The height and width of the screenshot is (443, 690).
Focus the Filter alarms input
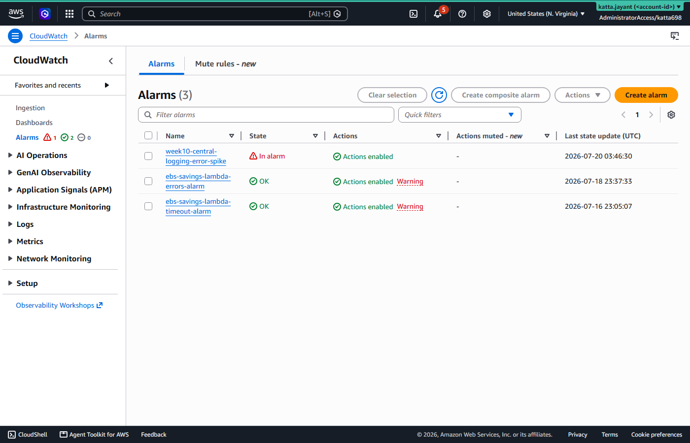point(266,115)
